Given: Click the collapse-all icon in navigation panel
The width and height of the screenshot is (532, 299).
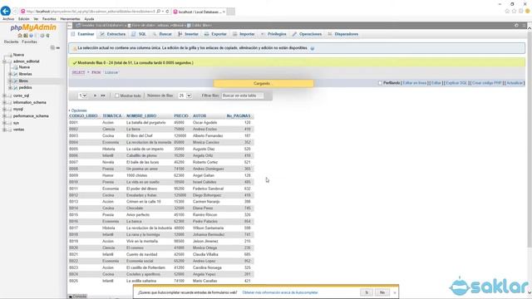Looking at the screenshot, I should (52, 48).
